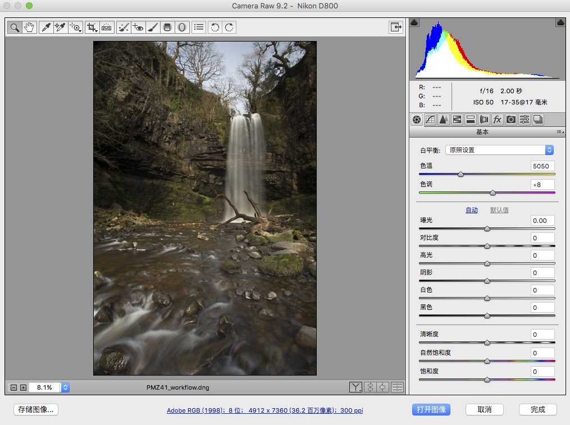Select the Radial Filter tool
The width and height of the screenshot is (570, 425).
(x=182, y=27)
